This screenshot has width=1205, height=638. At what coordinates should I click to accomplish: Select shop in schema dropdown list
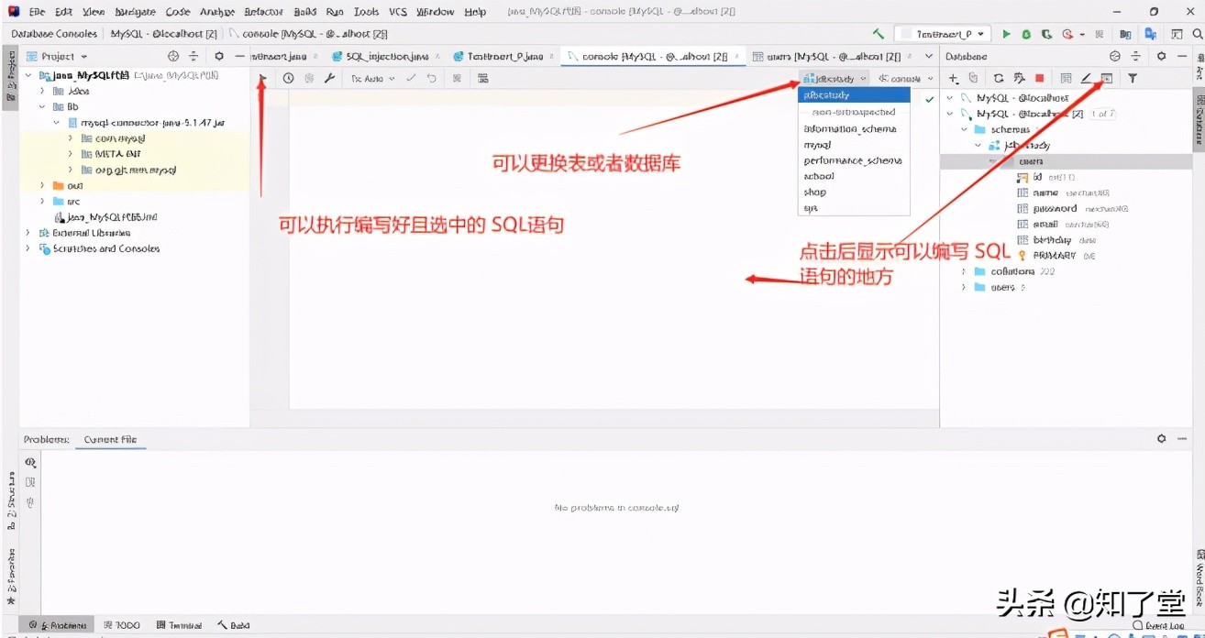coord(854,192)
